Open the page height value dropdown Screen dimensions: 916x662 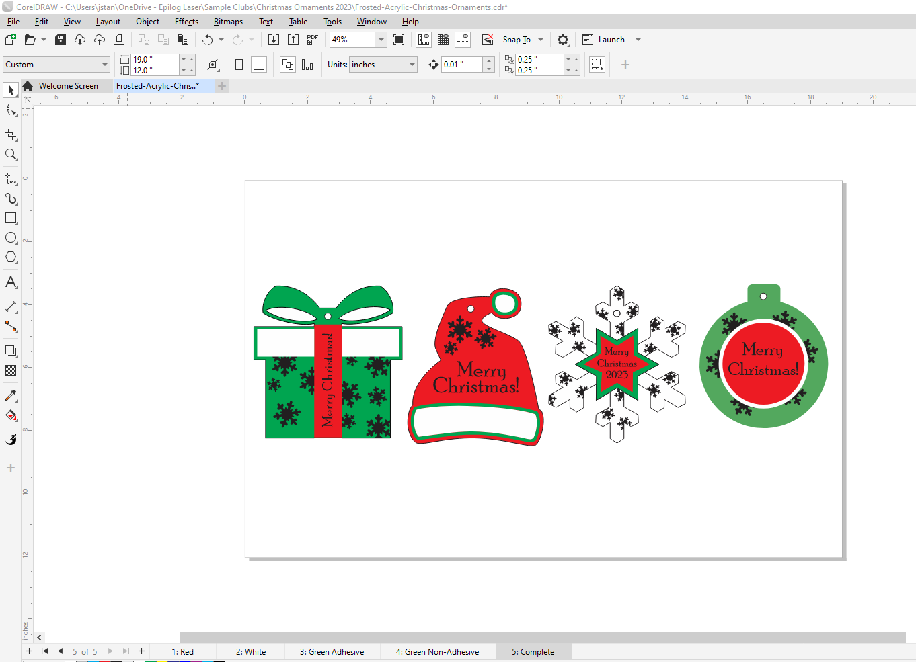click(184, 70)
